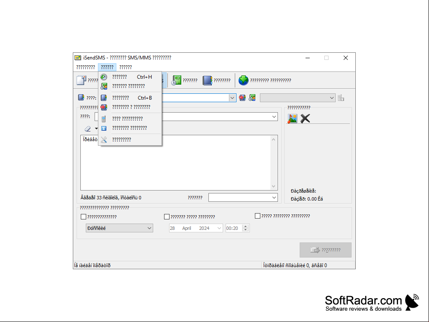The height and width of the screenshot is (322, 429).
Task: Click inside the large message text area
Action: tap(175, 162)
